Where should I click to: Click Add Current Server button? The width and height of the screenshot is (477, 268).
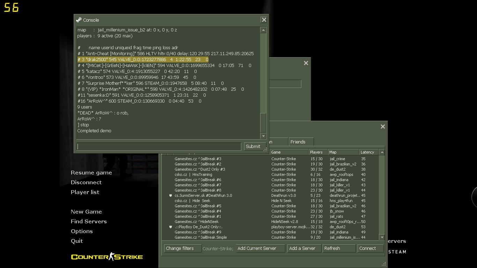pos(260,248)
